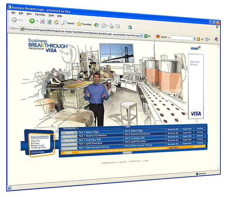
Task: Collapse panel with arrow above navigation
Action: pos(127,127)
